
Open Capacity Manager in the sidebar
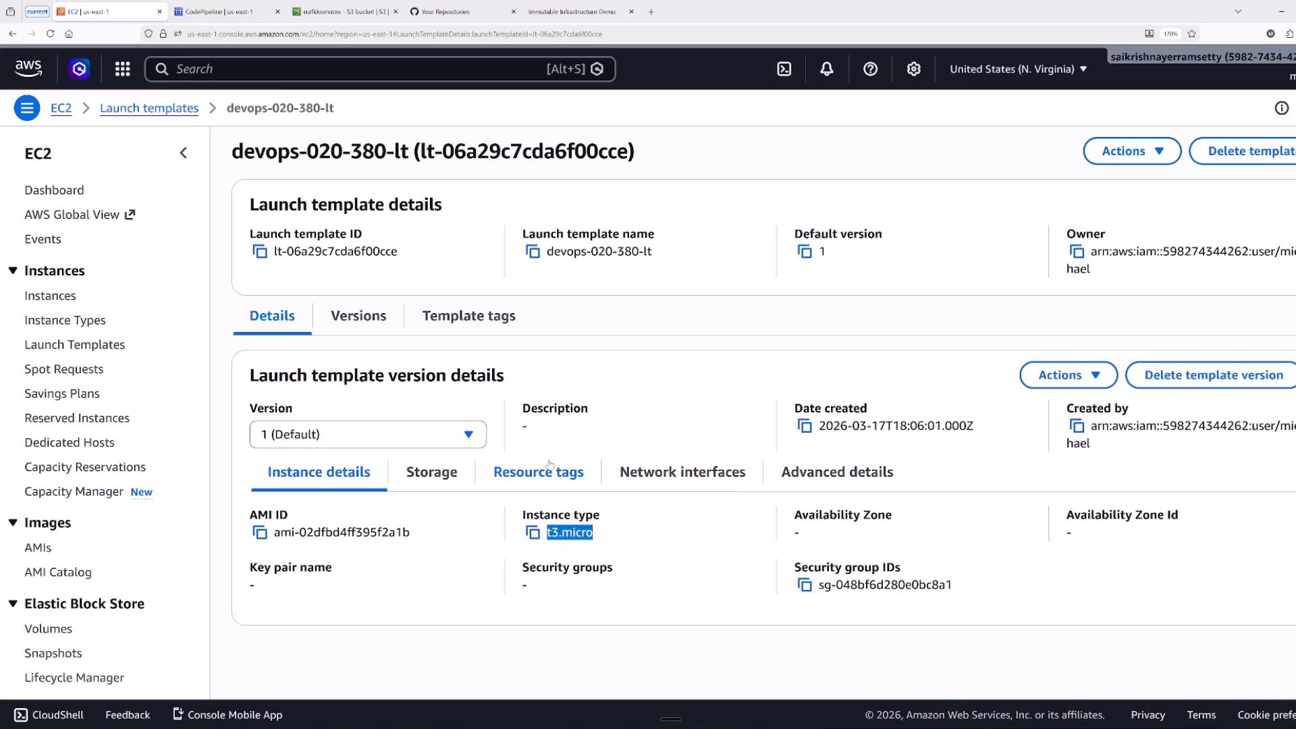pyautogui.click(x=74, y=492)
